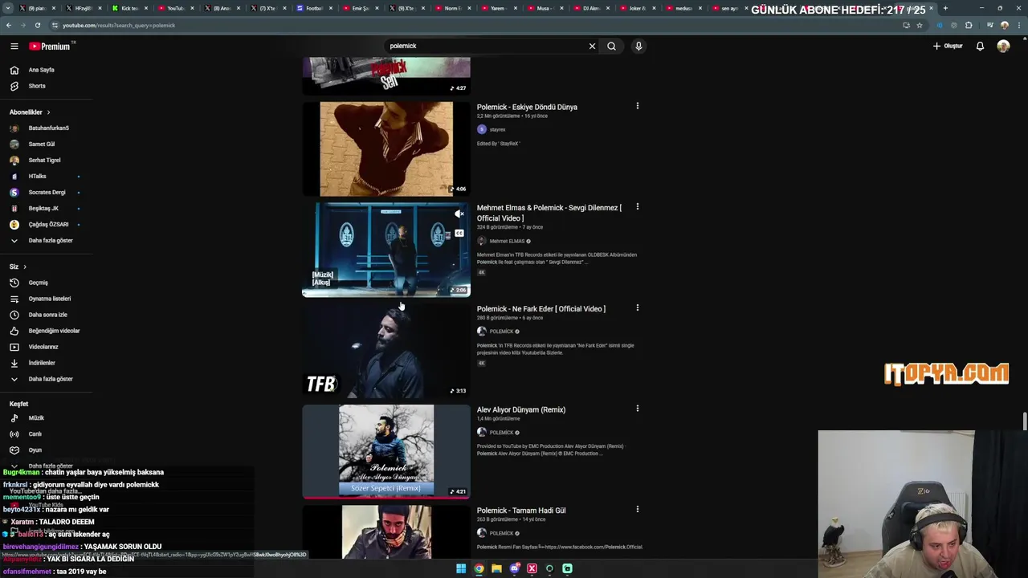Open Polemick - Ne Fark Eder title

(x=541, y=308)
